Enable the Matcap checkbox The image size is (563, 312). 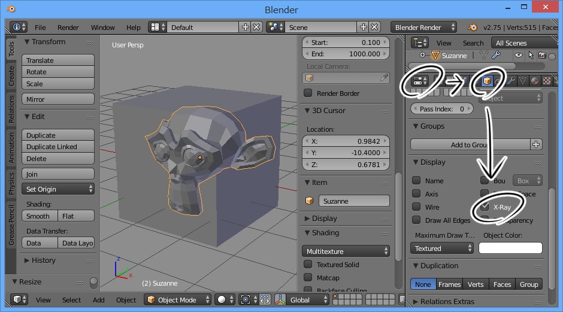pyautogui.click(x=308, y=277)
